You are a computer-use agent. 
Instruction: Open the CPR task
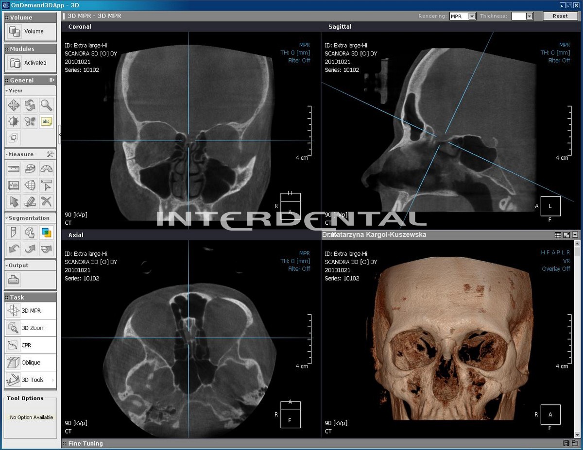(31, 345)
